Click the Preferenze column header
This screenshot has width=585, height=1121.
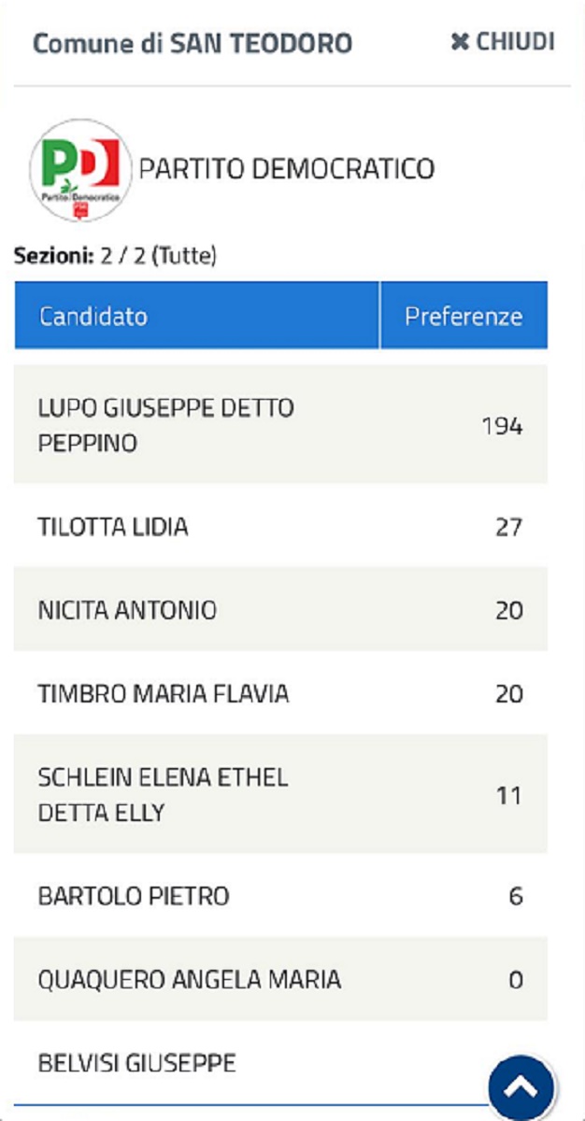coord(463,316)
